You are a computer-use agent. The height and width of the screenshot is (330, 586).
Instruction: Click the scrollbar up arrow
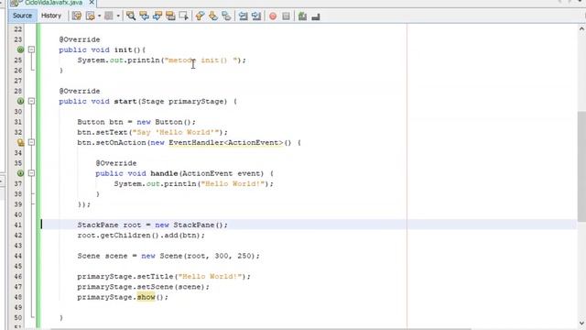point(581,28)
